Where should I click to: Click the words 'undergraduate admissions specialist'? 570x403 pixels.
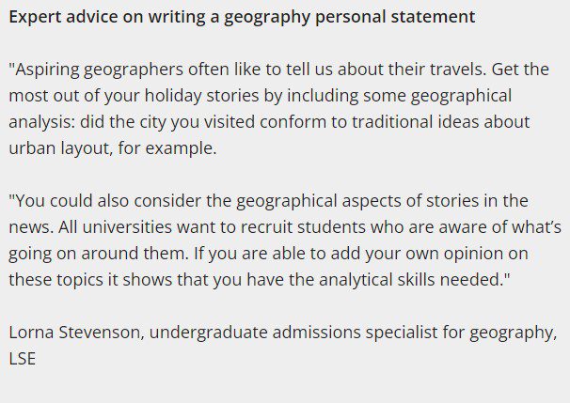(293, 333)
